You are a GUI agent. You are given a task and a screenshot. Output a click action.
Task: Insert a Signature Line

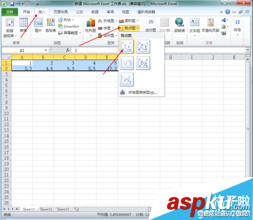point(225,26)
